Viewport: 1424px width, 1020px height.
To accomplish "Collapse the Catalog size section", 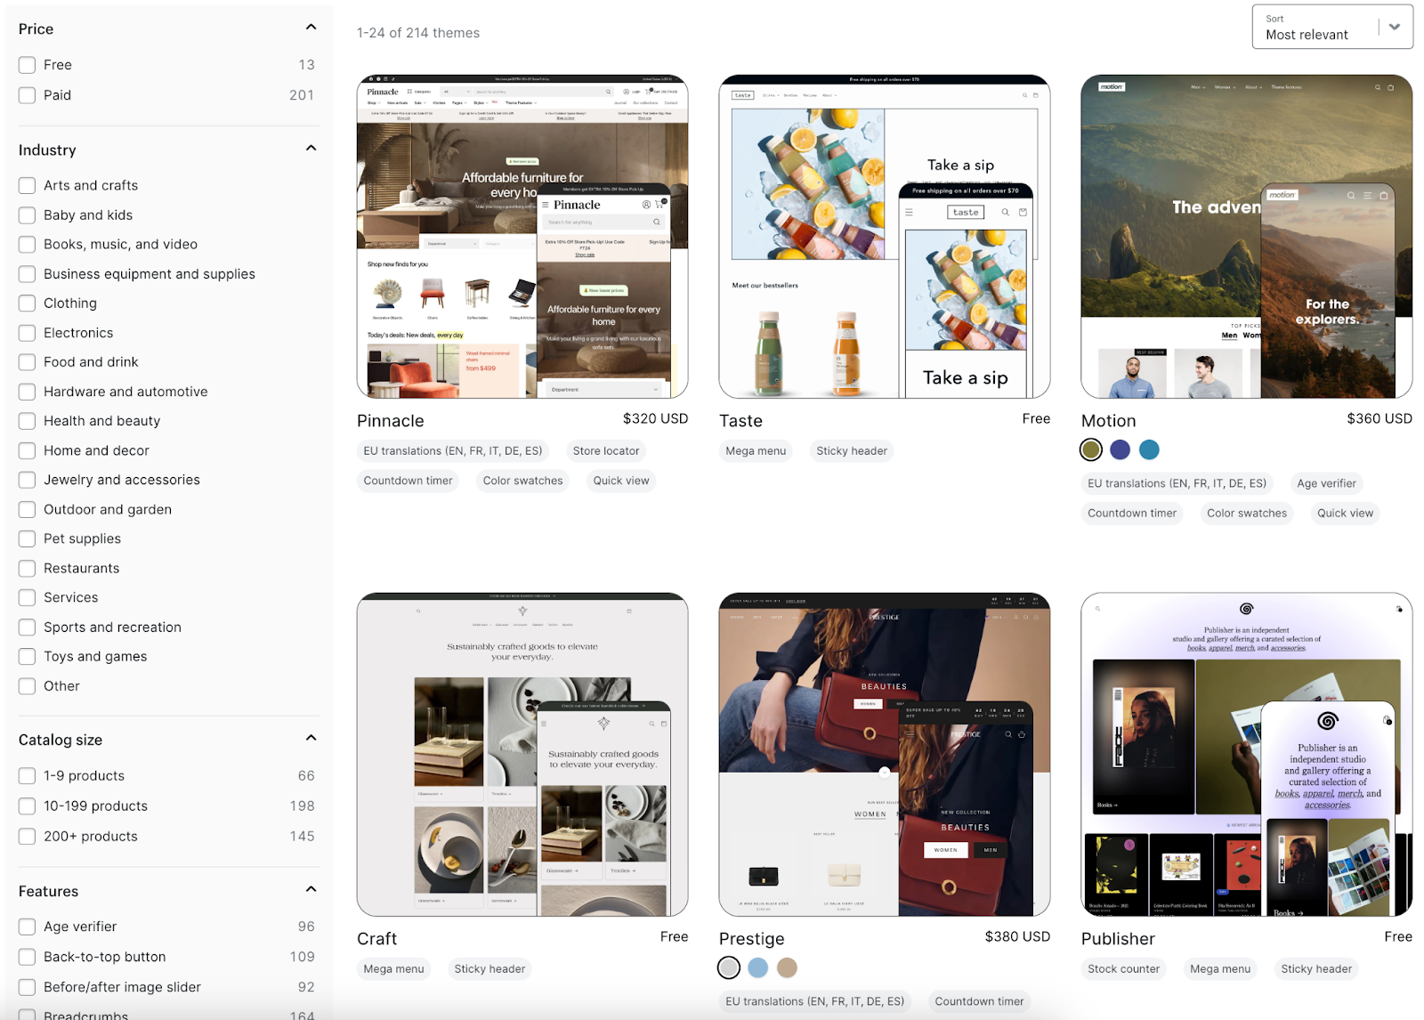I will 311,738.
